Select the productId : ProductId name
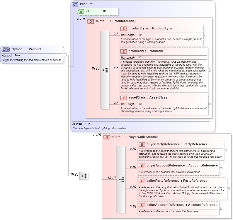Viewport: 233px width, 220px height. [x=146, y=51]
